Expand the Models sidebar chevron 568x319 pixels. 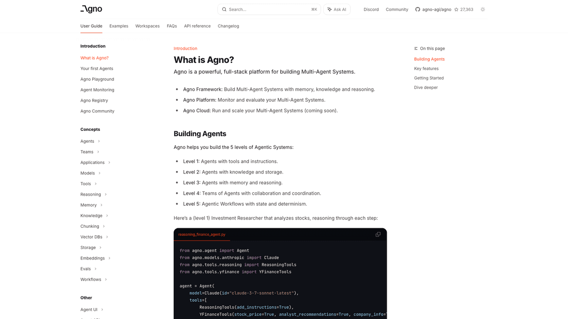(x=99, y=173)
